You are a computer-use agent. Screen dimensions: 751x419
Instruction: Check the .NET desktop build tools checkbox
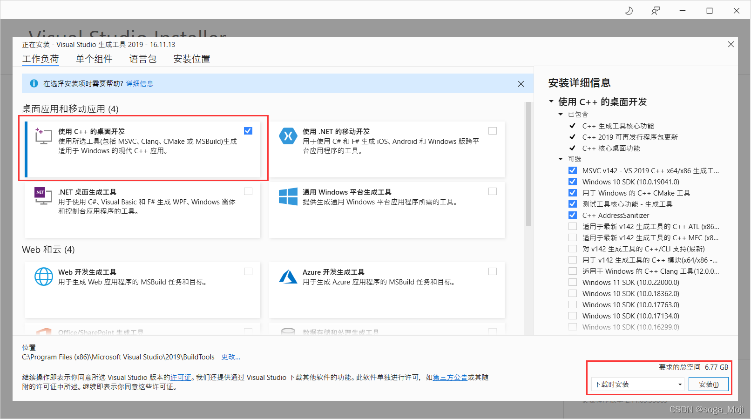pyautogui.click(x=248, y=191)
